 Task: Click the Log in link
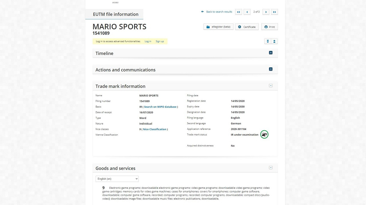click(148, 41)
